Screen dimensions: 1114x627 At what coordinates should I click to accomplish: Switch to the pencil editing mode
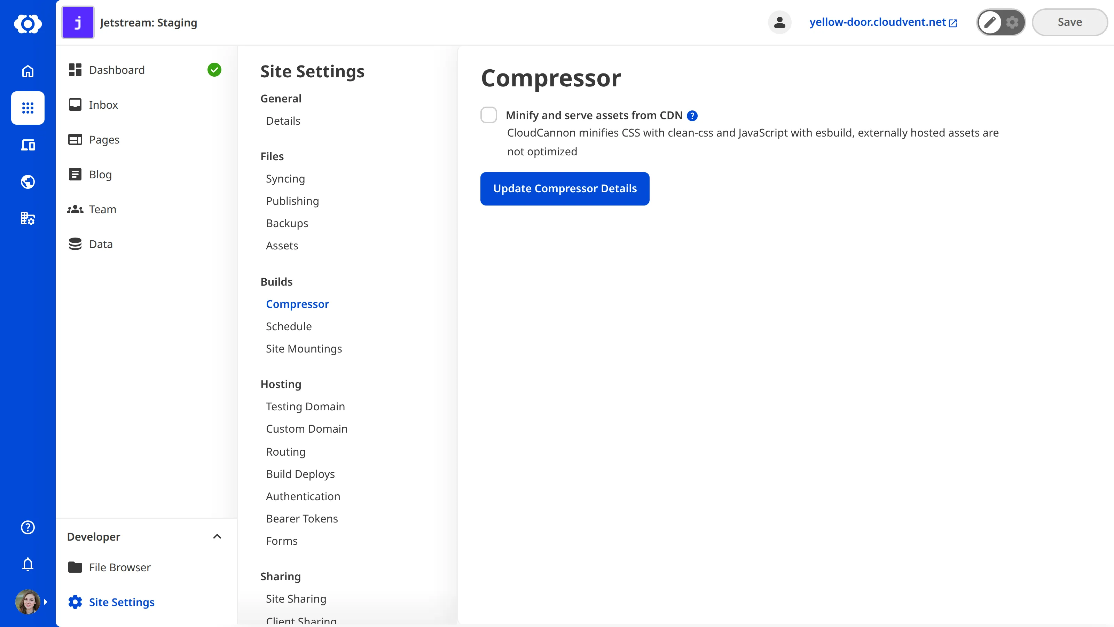(990, 22)
